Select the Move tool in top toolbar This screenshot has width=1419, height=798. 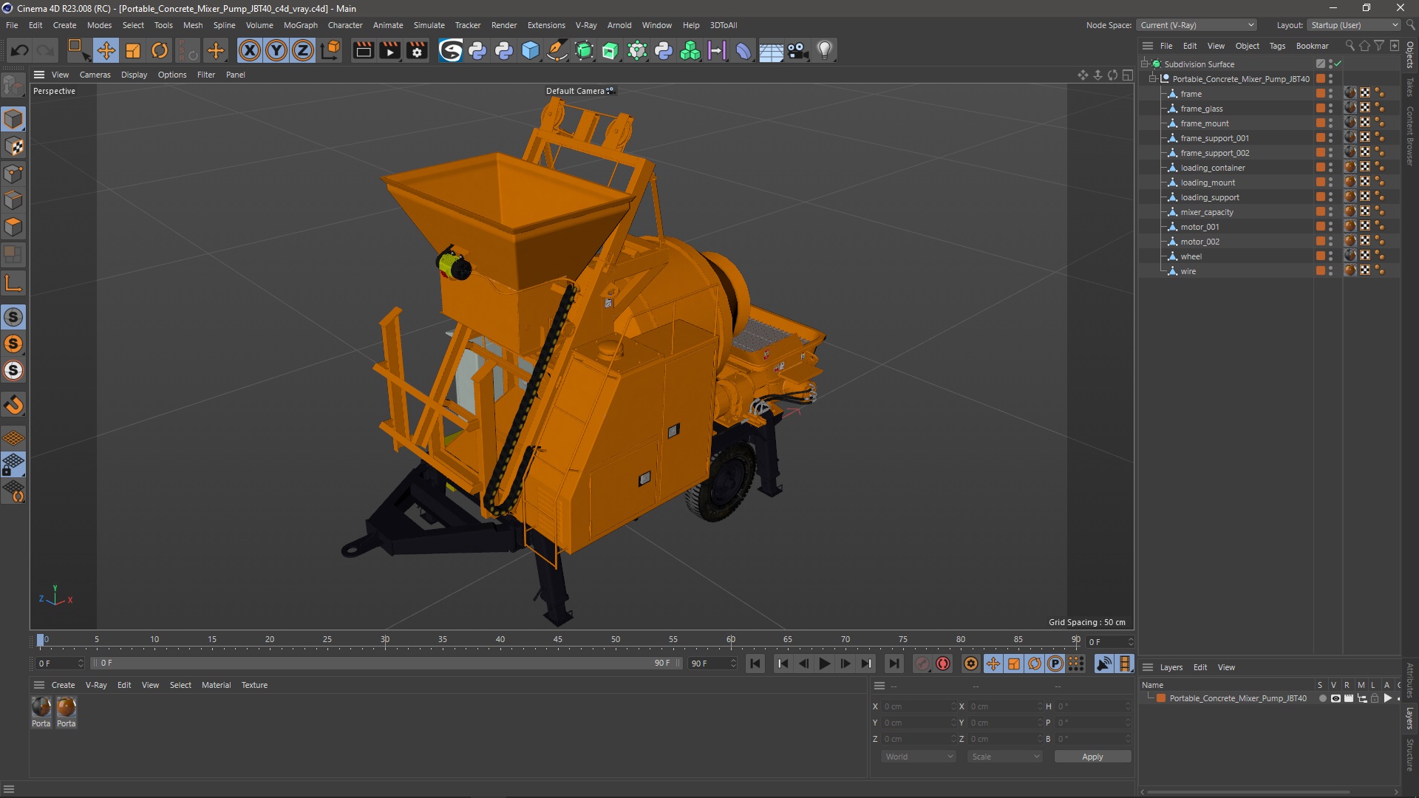tap(106, 50)
